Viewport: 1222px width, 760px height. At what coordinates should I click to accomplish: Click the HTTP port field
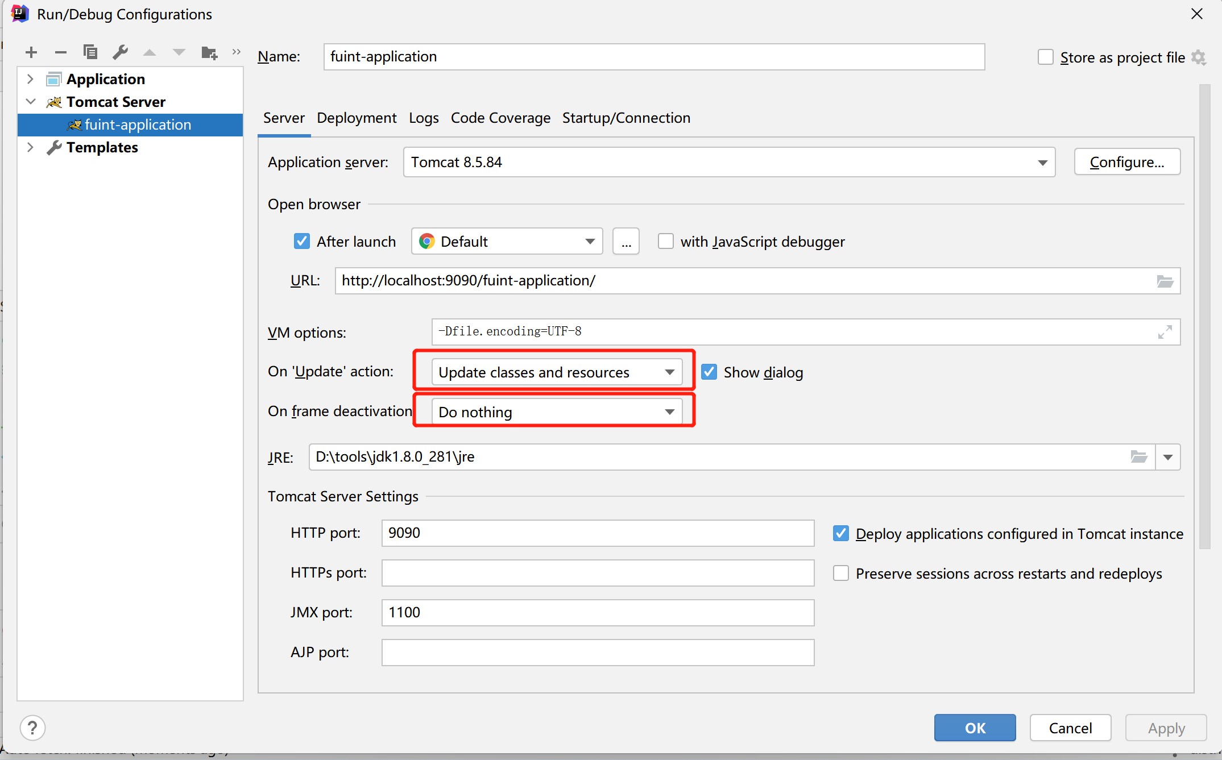(598, 533)
